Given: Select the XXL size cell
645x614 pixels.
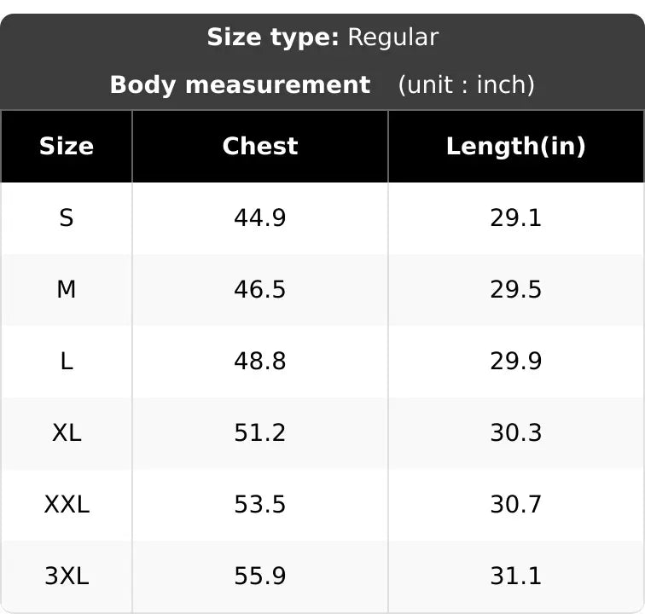Looking at the screenshot, I should pos(67,504).
